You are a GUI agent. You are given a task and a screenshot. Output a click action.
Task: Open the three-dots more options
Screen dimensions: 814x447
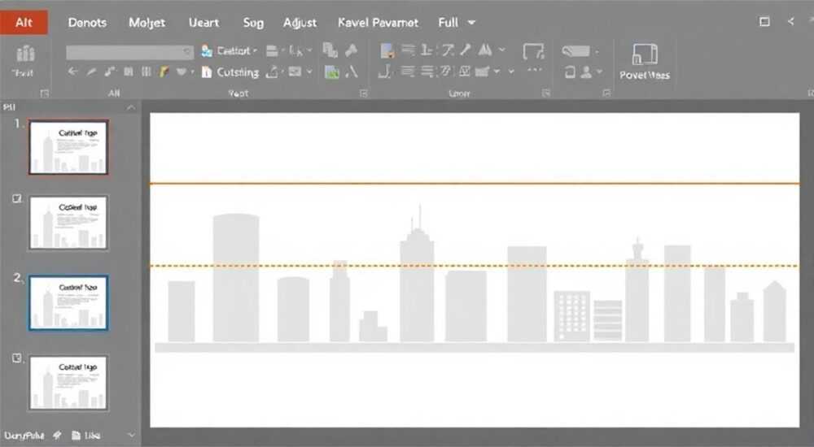click(x=535, y=70)
